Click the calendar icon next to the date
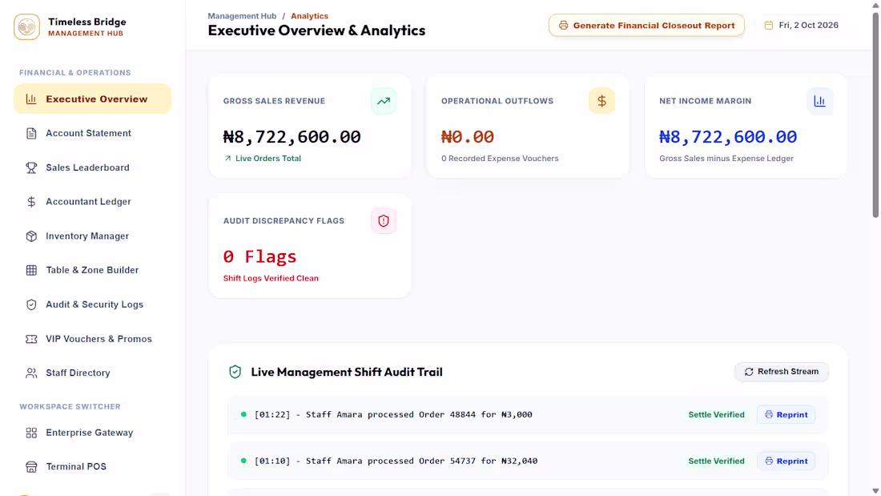Screen dimensions: 881x496 (x=769, y=26)
